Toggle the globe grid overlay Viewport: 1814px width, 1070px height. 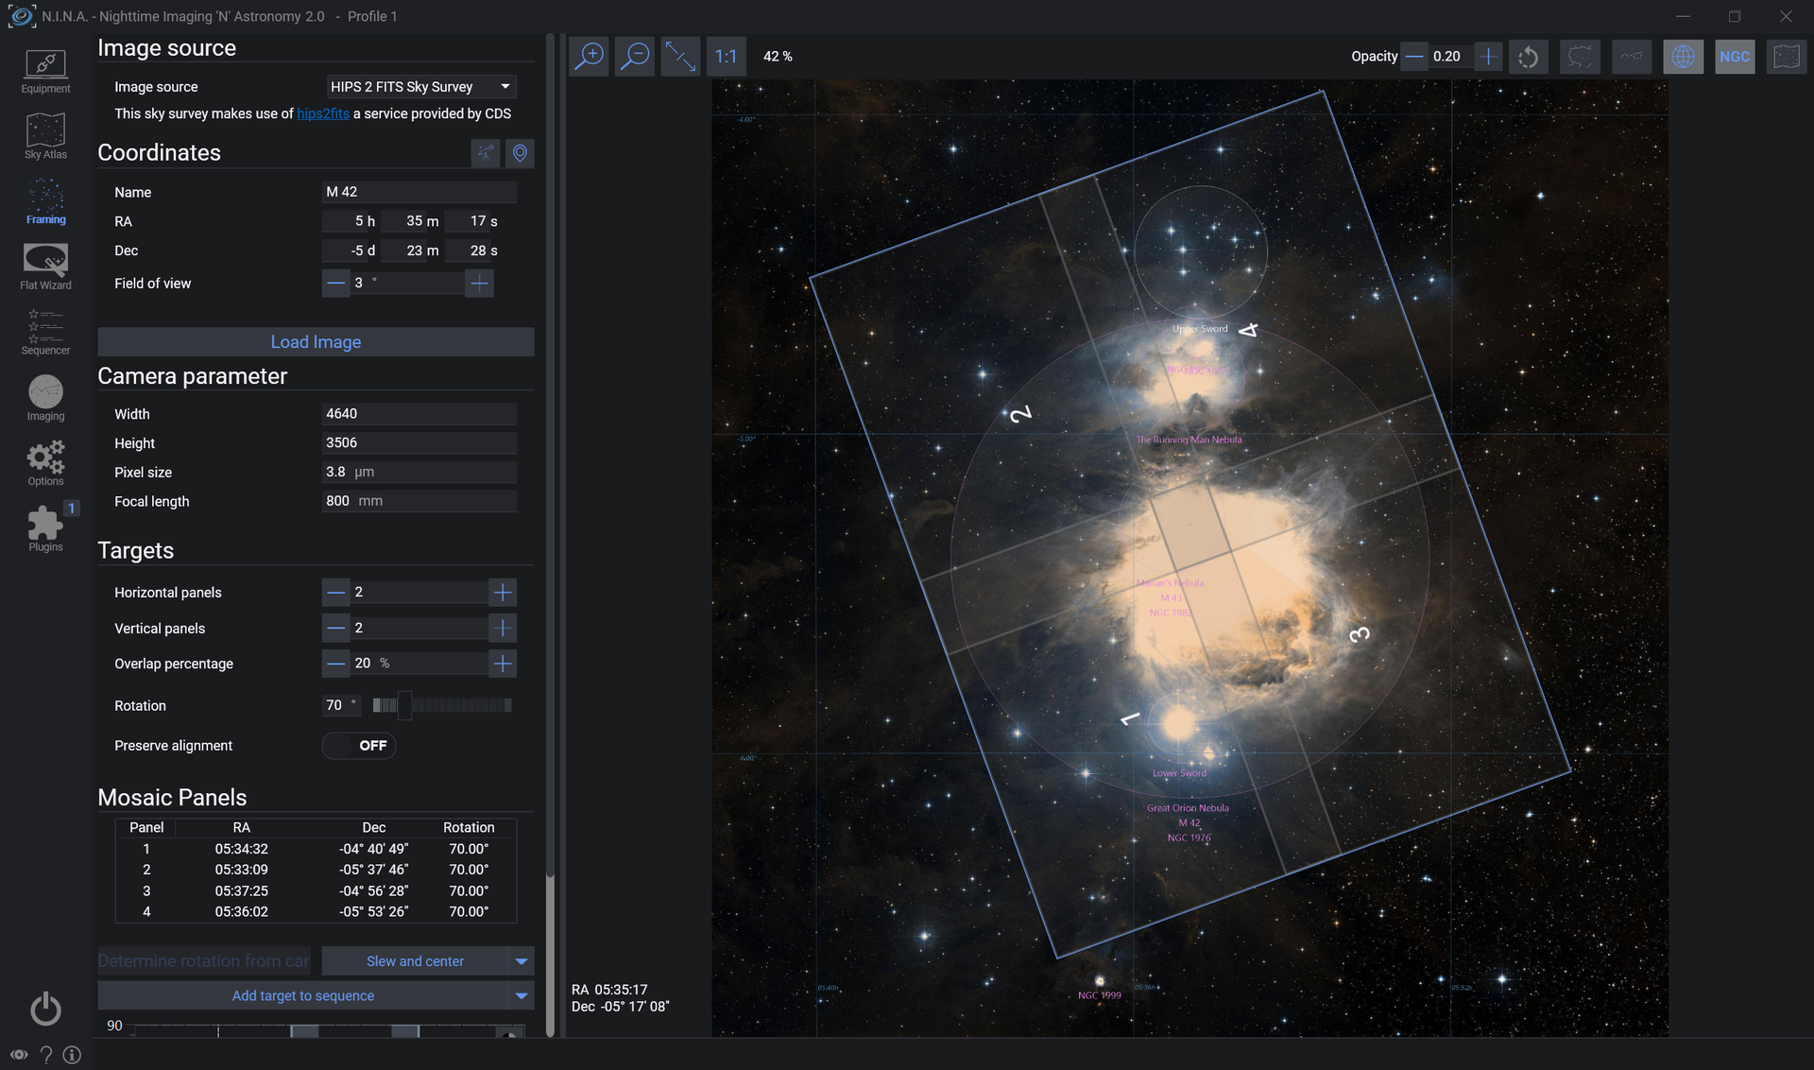pos(1683,57)
